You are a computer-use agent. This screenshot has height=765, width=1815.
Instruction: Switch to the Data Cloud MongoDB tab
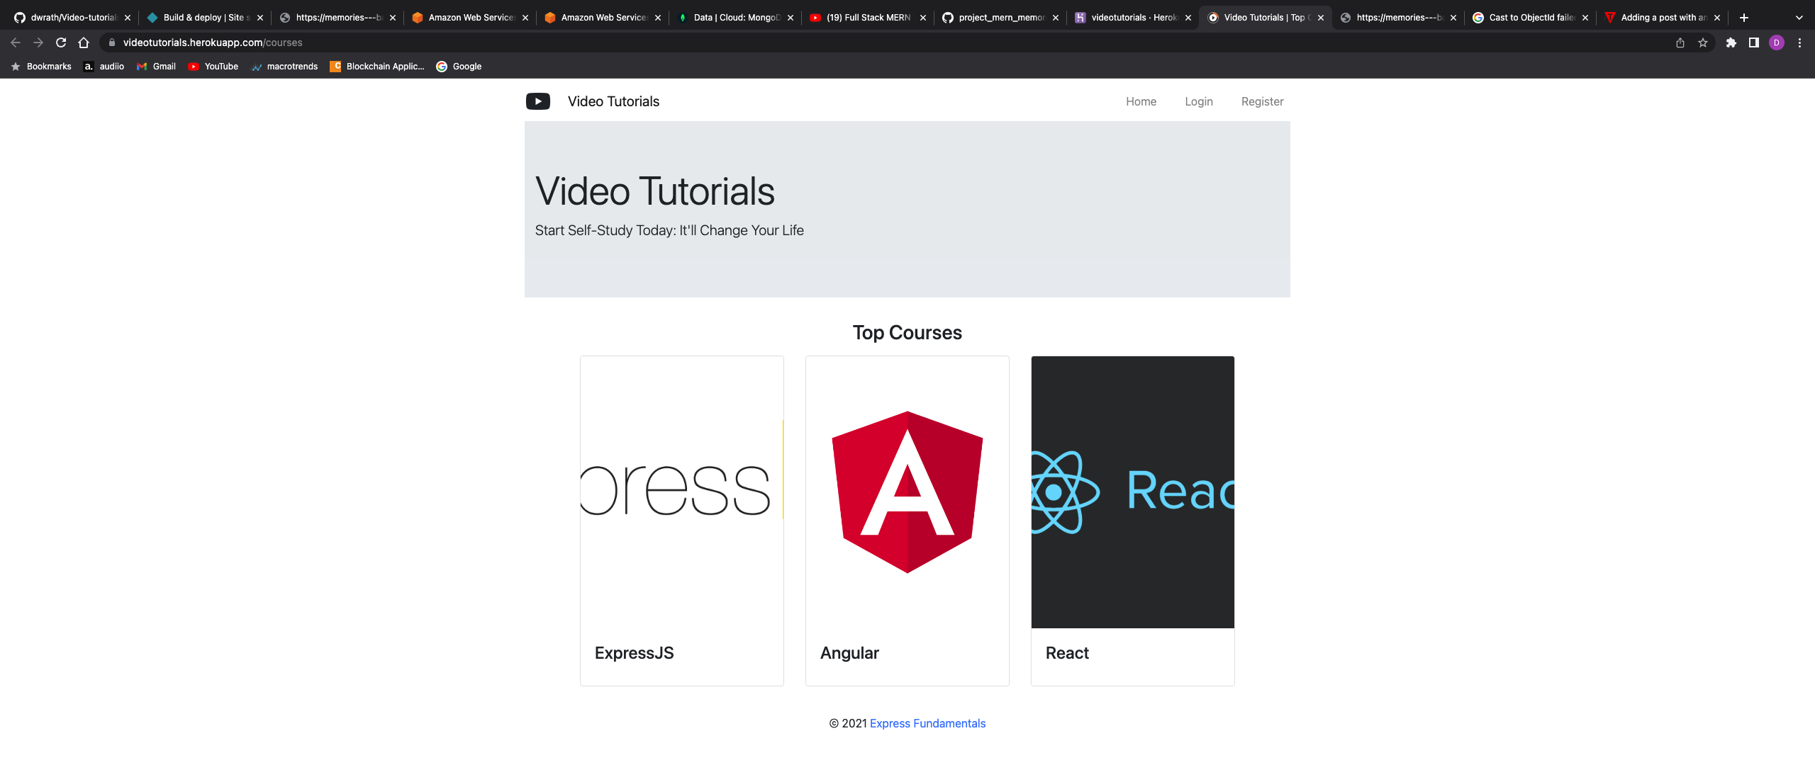735,18
